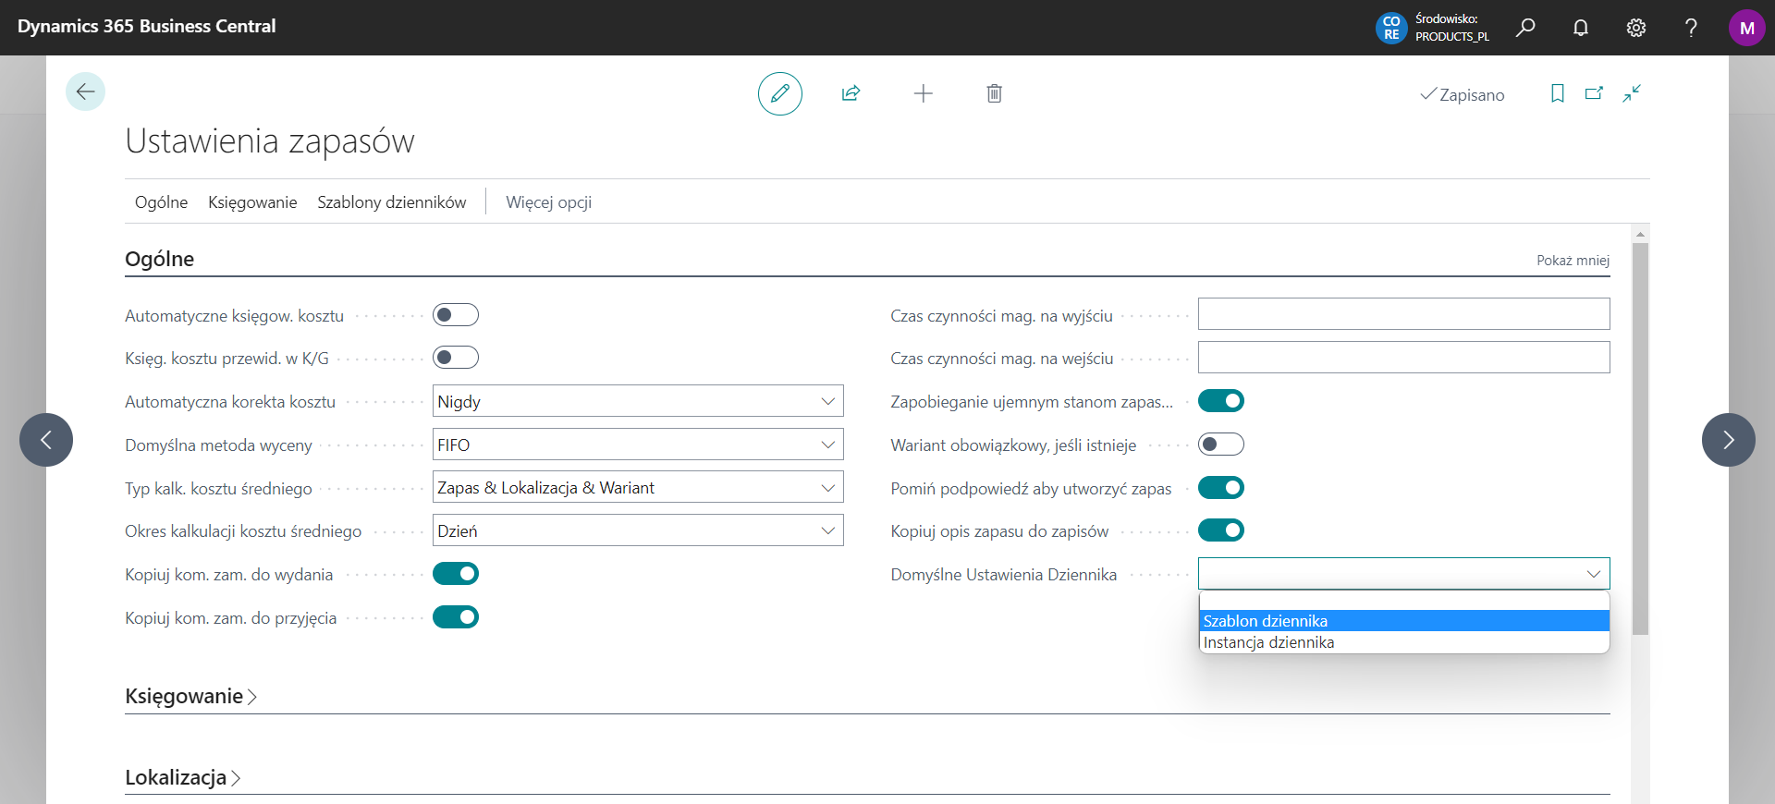Turn off Kopiuj kom. zam. do wydania
Image resolution: width=1775 pixels, height=804 pixels.
pyautogui.click(x=455, y=574)
